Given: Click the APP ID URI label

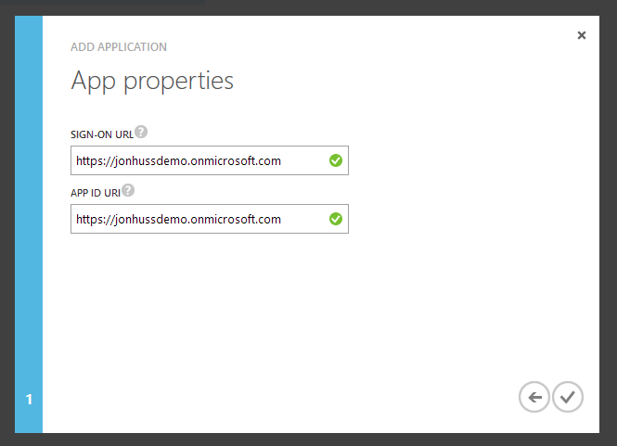Looking at the screenshot, I should click(x=95, y=193).
